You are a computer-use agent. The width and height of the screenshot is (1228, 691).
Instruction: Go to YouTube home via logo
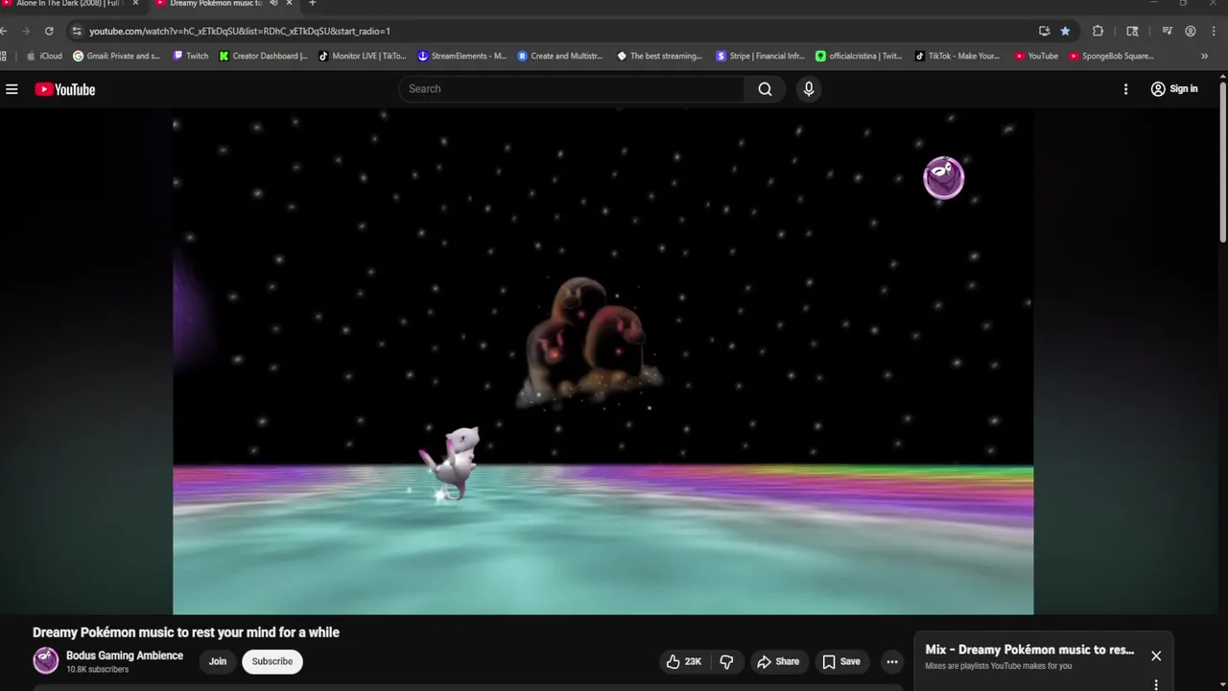pos(65,89)
